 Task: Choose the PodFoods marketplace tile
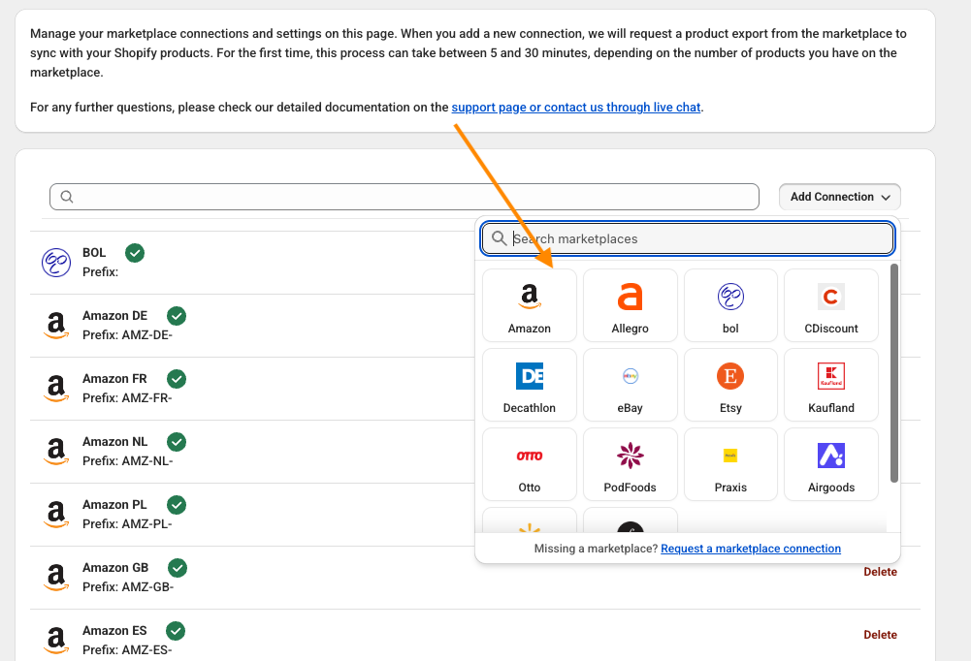pos(630,464)
